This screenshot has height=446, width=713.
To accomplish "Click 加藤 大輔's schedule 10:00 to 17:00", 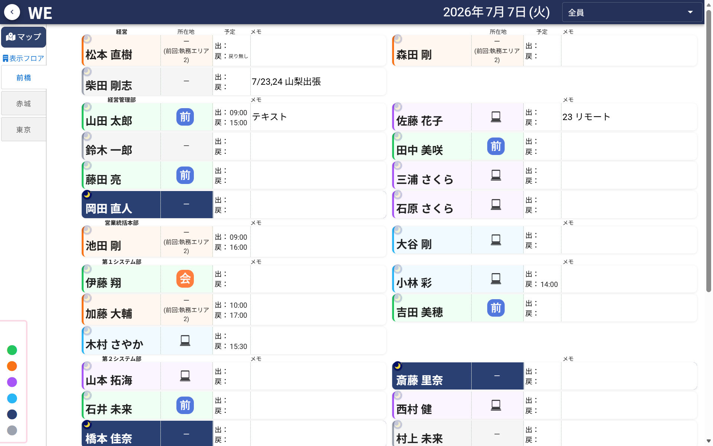I will [231, 310].
